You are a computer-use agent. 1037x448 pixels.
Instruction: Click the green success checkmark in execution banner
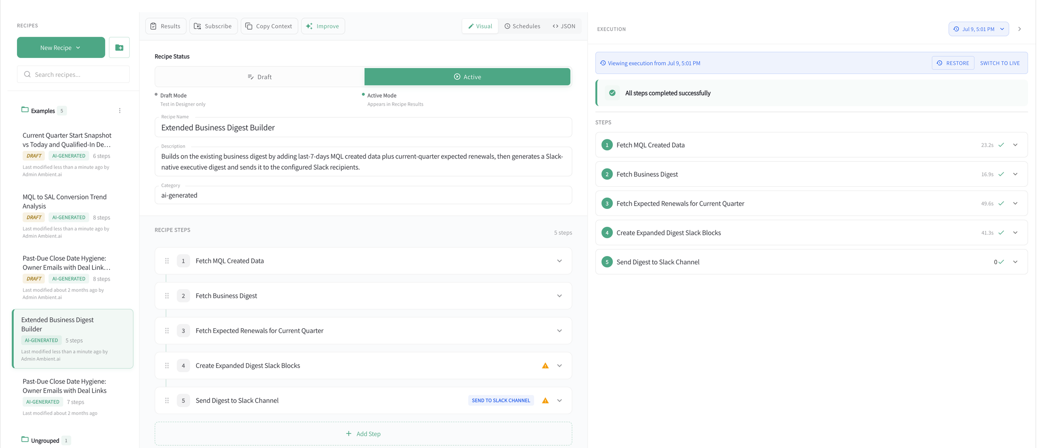coord(612,93)
